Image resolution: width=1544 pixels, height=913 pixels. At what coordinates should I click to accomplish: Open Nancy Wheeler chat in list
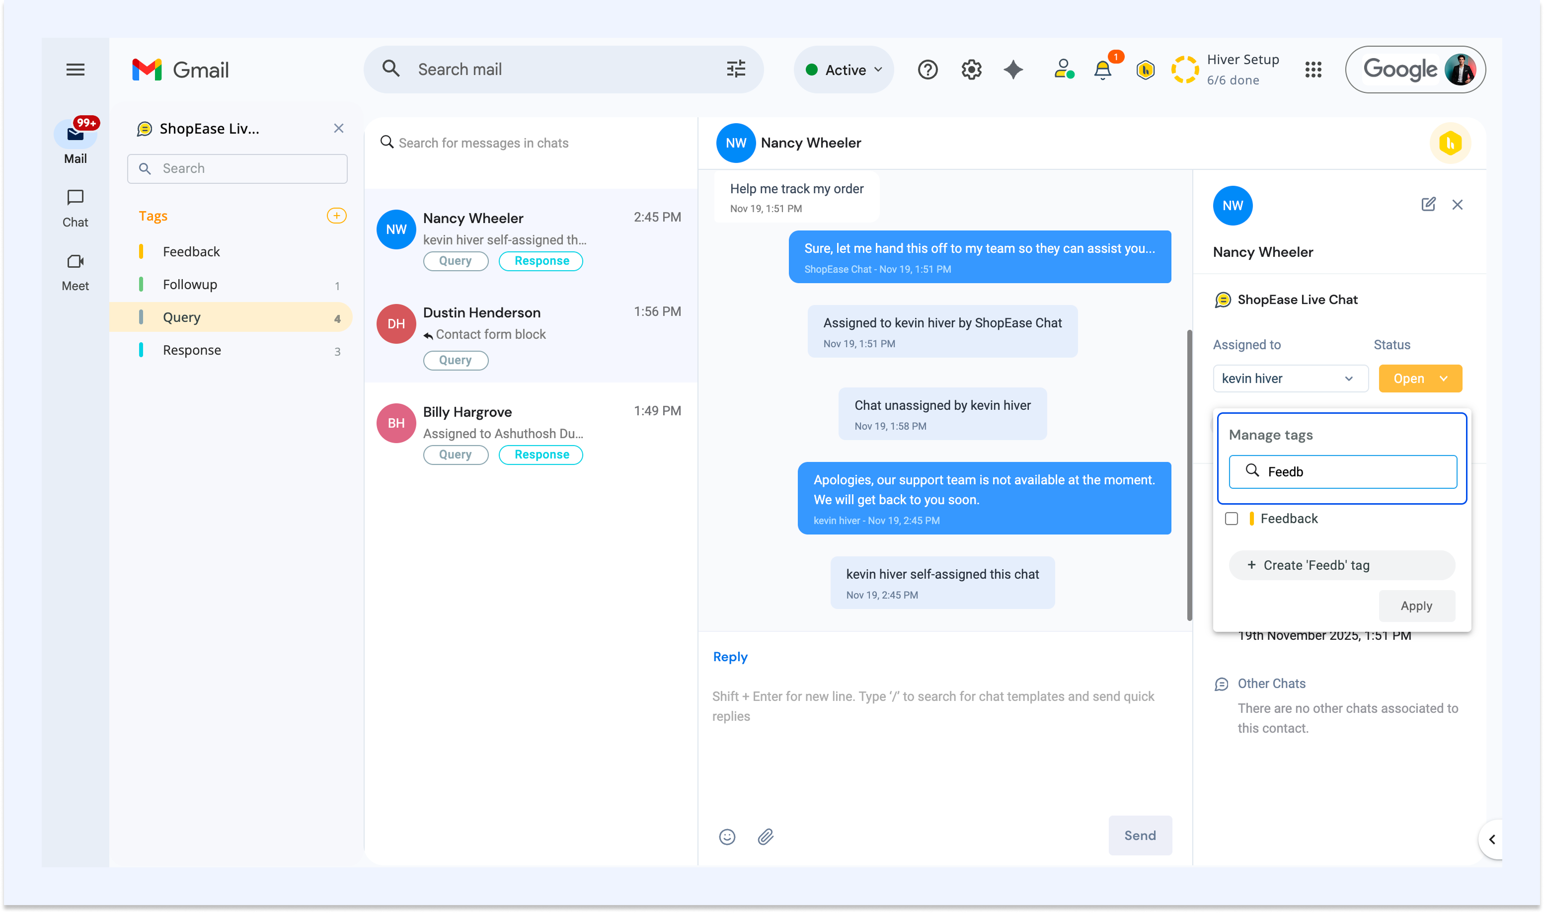click(x=530, y=239)
